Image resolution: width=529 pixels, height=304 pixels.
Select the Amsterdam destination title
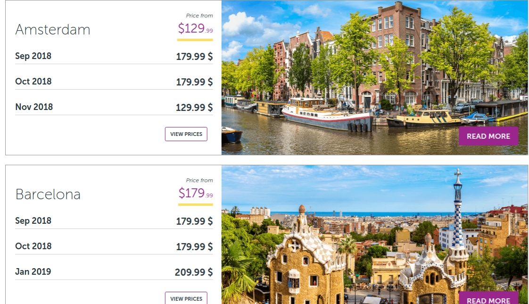[x=53, y=29]
